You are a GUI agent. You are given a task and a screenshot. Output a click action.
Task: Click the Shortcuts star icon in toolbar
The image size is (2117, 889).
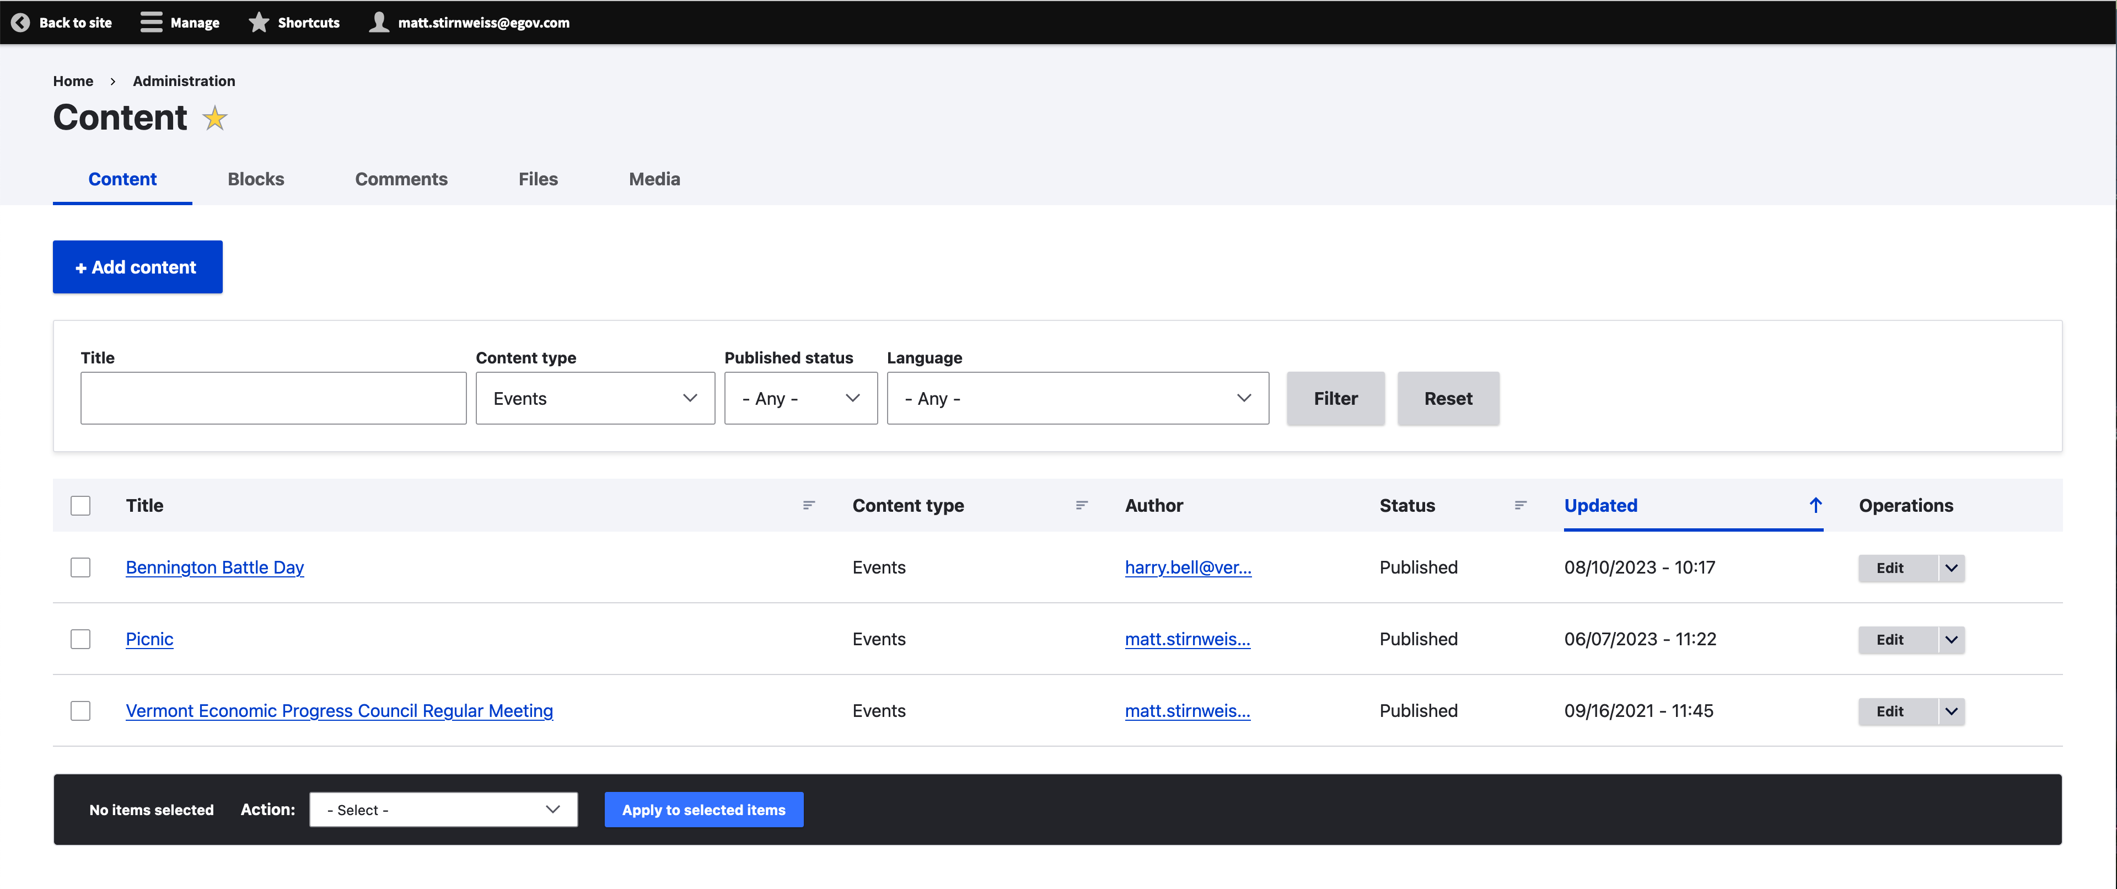259,22
